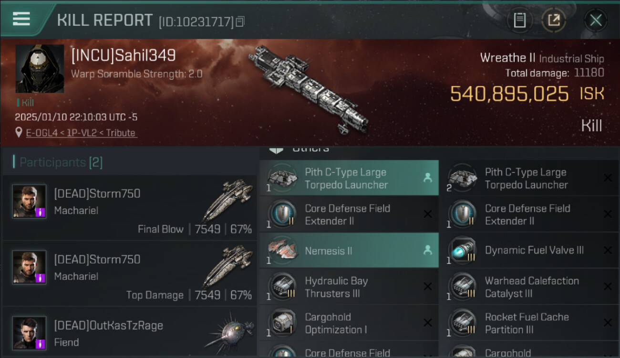
Task: Inspect the Wreathe II ship image
Action: [x=309, y=88]
